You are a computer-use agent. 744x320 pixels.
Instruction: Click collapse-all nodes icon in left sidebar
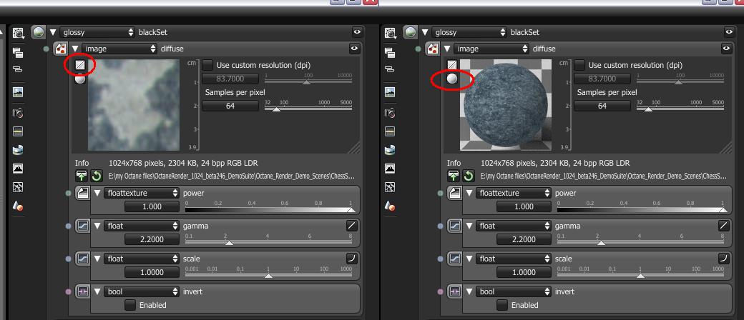(x=18, y=69)
